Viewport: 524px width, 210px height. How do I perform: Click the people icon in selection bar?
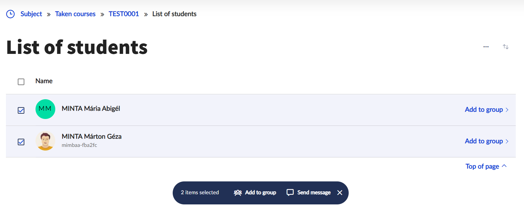tap(238, 193)
